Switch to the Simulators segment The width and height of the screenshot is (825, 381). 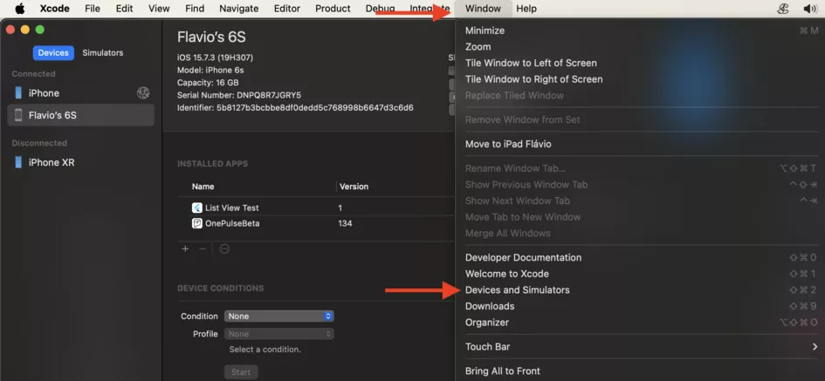[x=103, y=52]
